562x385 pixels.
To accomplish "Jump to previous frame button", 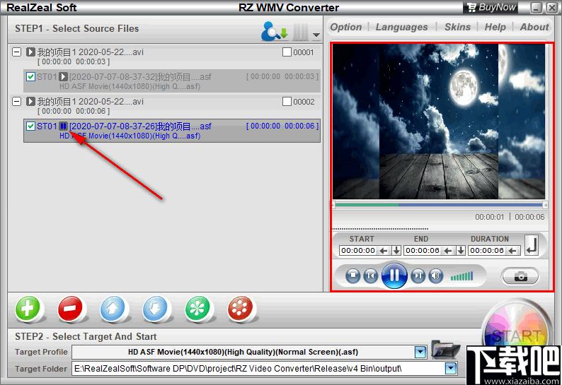I will [371, 276].
